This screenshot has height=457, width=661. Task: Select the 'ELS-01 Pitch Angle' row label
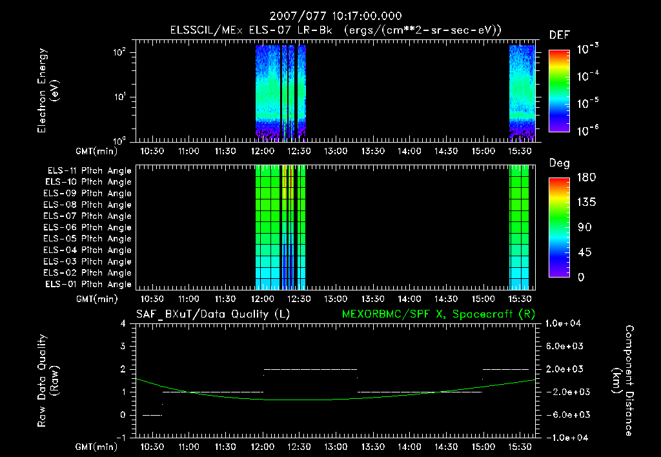point(88,284)
